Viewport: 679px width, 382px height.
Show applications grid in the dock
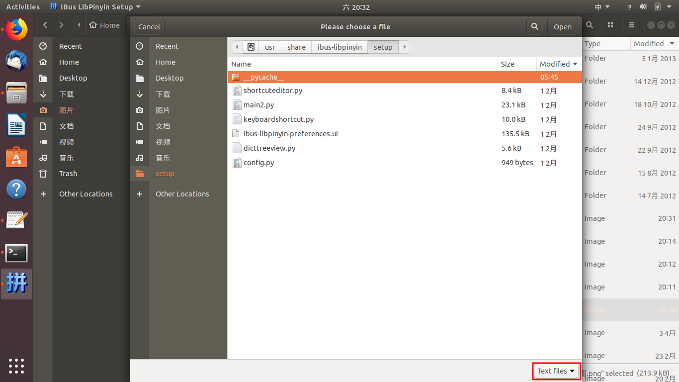16,366
